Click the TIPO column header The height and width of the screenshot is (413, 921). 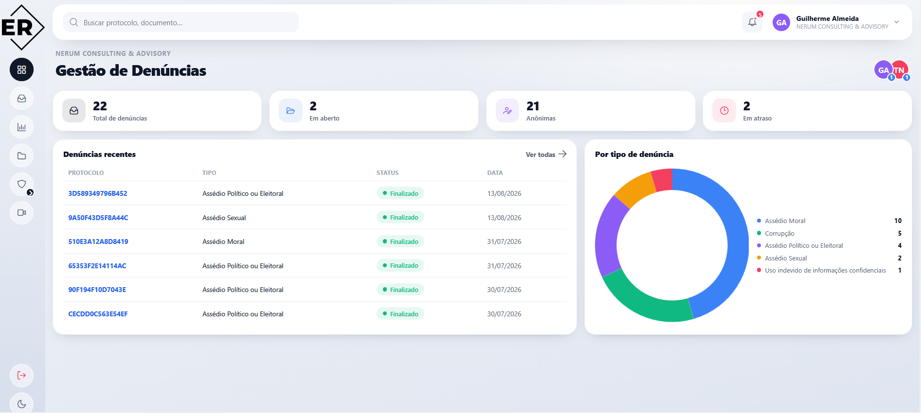pyautogui.click(x=209, y=173)
